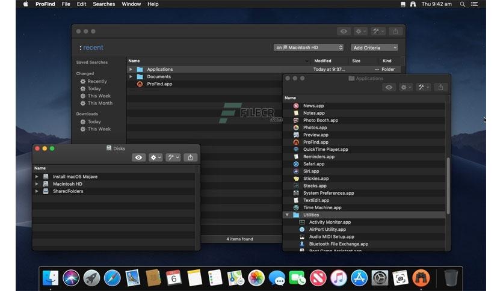The image size is (503, 291).
Task: Select ProFind.app in search results
Action: click(159, 84)
